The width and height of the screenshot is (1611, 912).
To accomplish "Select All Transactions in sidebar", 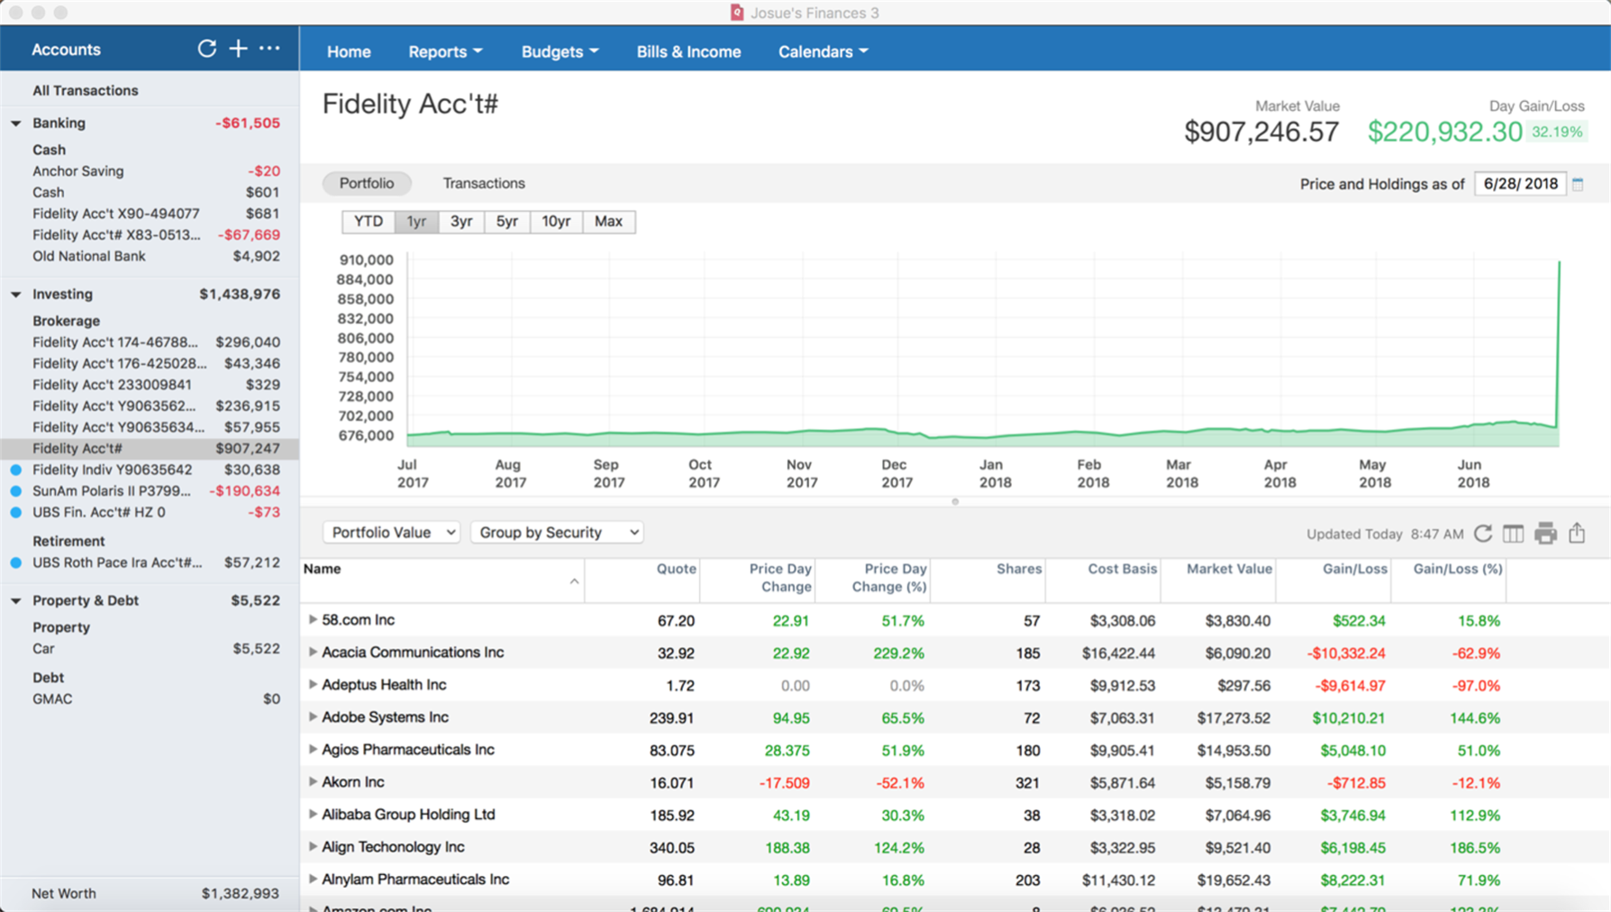I will point(86,90).
